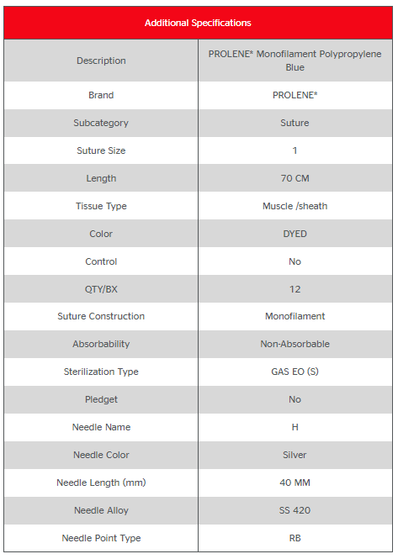
Task: Select the Brand row label
Action: 101,95
